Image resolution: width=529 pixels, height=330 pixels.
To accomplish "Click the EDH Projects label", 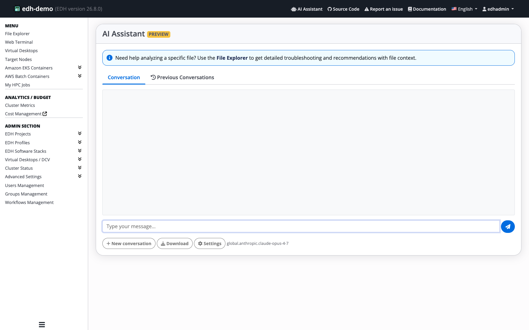I will tap(18, 134).
